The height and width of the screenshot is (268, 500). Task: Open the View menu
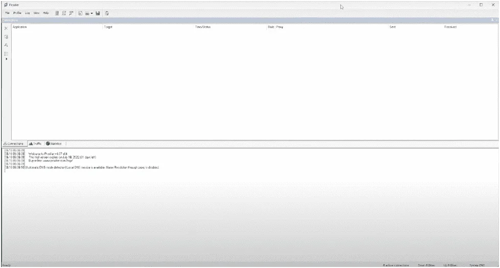tap(36, 13)
